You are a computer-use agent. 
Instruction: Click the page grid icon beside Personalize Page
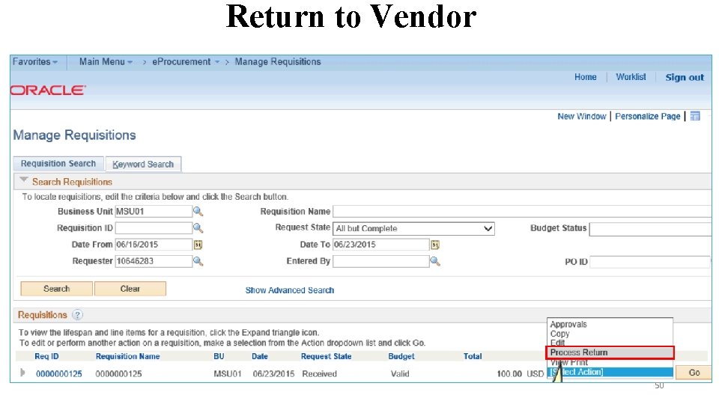(x=695, y=117)
